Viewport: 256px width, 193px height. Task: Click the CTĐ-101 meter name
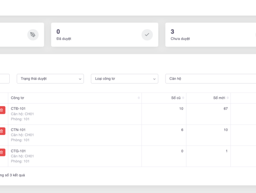18,109
